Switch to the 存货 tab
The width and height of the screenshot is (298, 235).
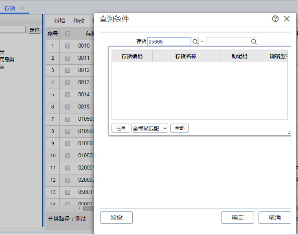[x=10, y=8]
